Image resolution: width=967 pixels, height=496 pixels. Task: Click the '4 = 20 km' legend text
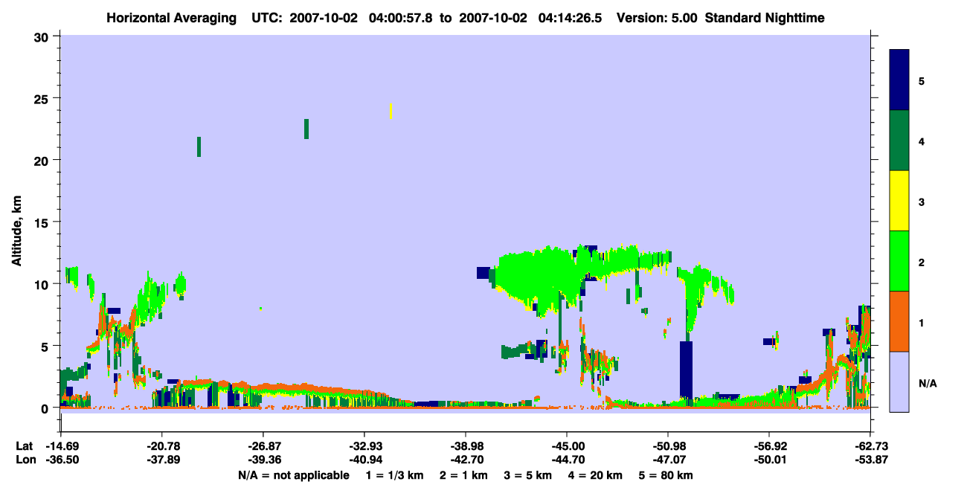(x=595, y=475)
